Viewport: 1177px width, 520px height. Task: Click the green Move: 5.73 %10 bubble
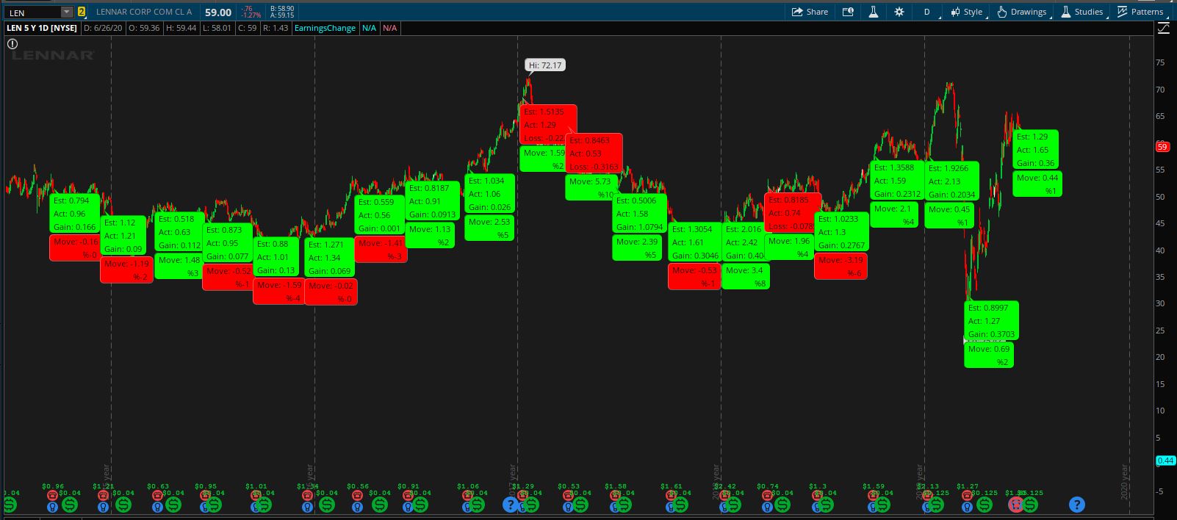click(x=591, y=187)
